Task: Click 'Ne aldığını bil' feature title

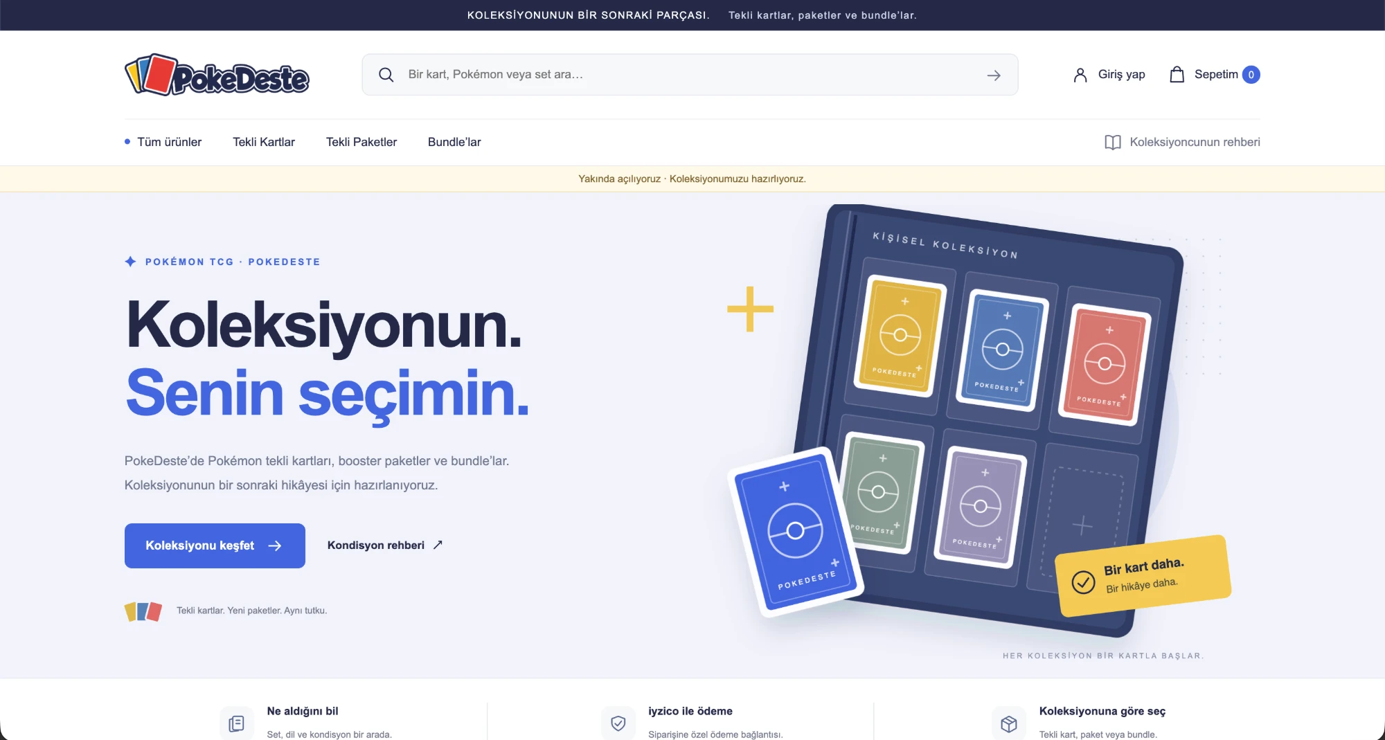Action: [x=303, y=711]
